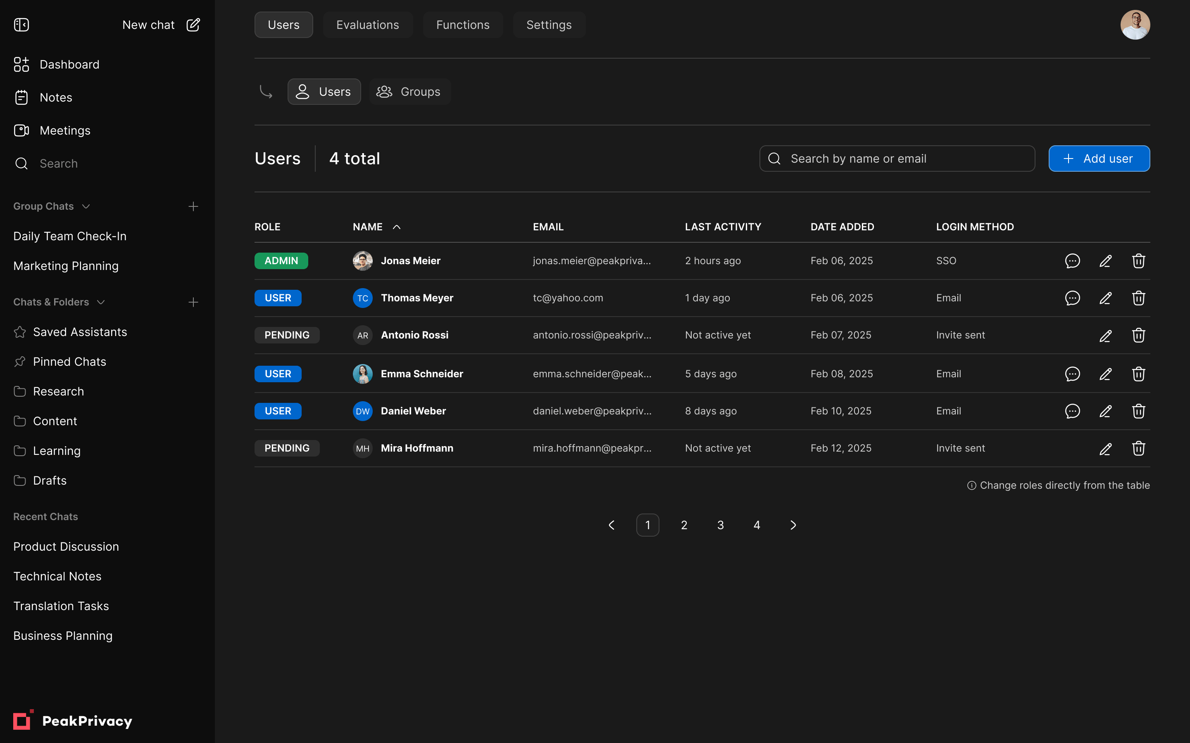
Task: Select the Users sub-tab
Action: (324, 91)
